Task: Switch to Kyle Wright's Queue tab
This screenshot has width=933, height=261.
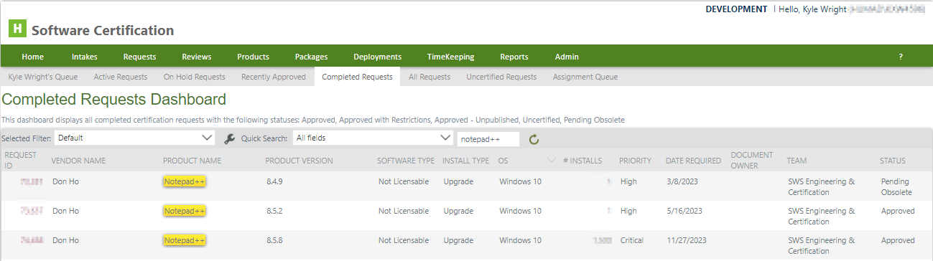Action: click(43, 77)
